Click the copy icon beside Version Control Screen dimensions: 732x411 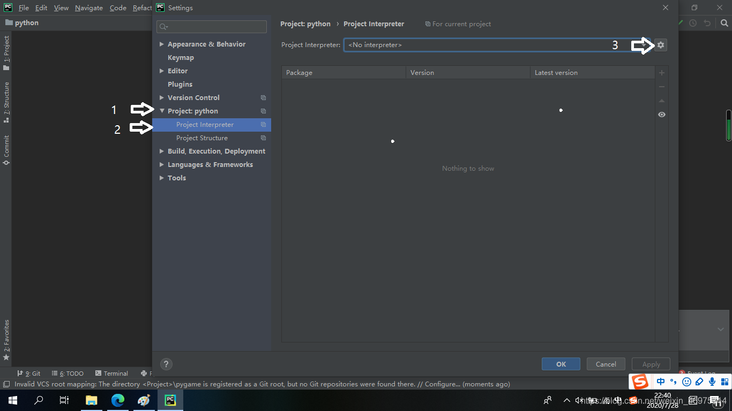click(x=263, y=98)
